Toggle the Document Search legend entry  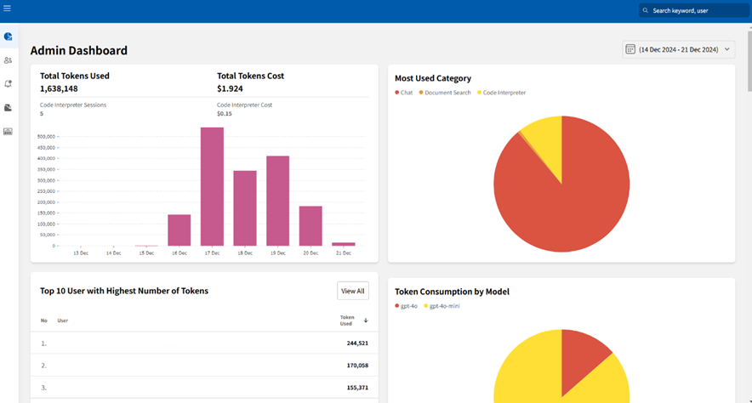pos(445,93)
